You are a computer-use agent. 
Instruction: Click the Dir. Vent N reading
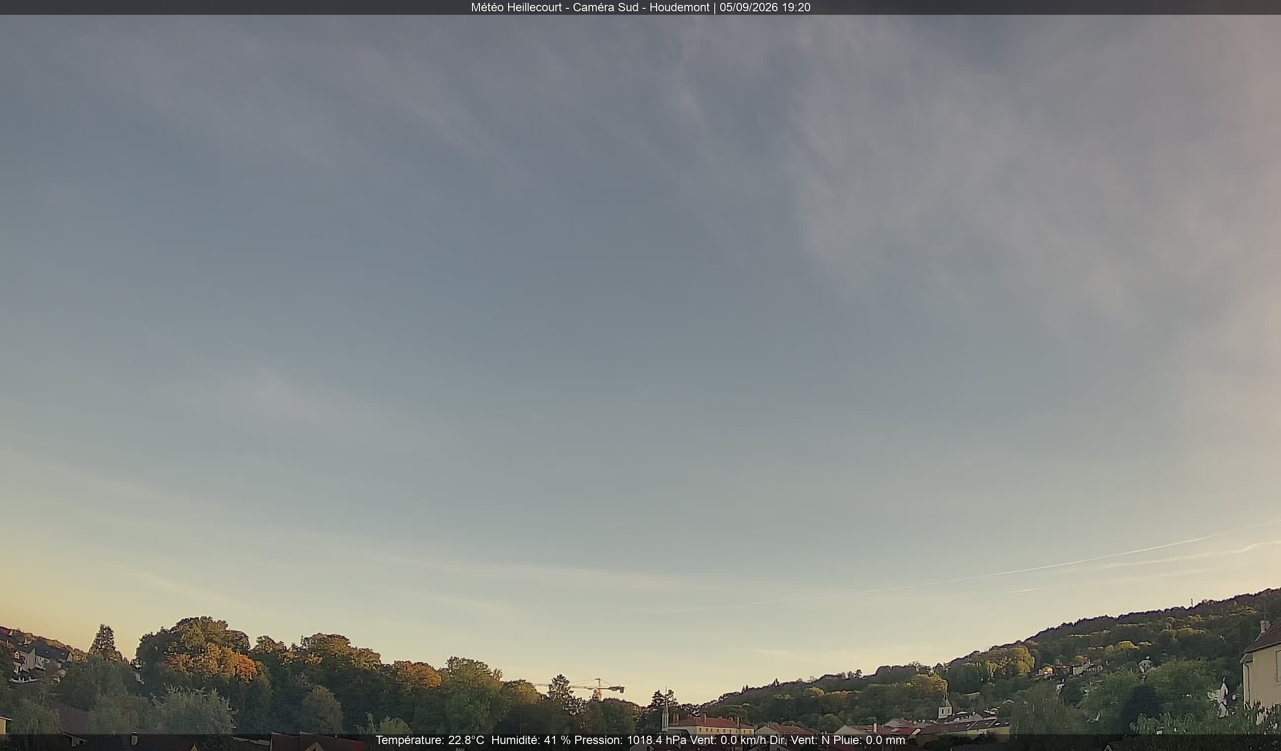coord(800,740)
